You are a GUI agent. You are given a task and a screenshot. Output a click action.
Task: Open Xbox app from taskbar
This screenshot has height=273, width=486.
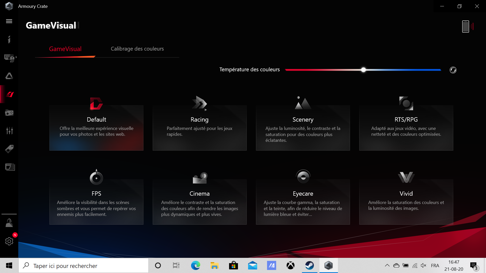(x=290, y=265)
